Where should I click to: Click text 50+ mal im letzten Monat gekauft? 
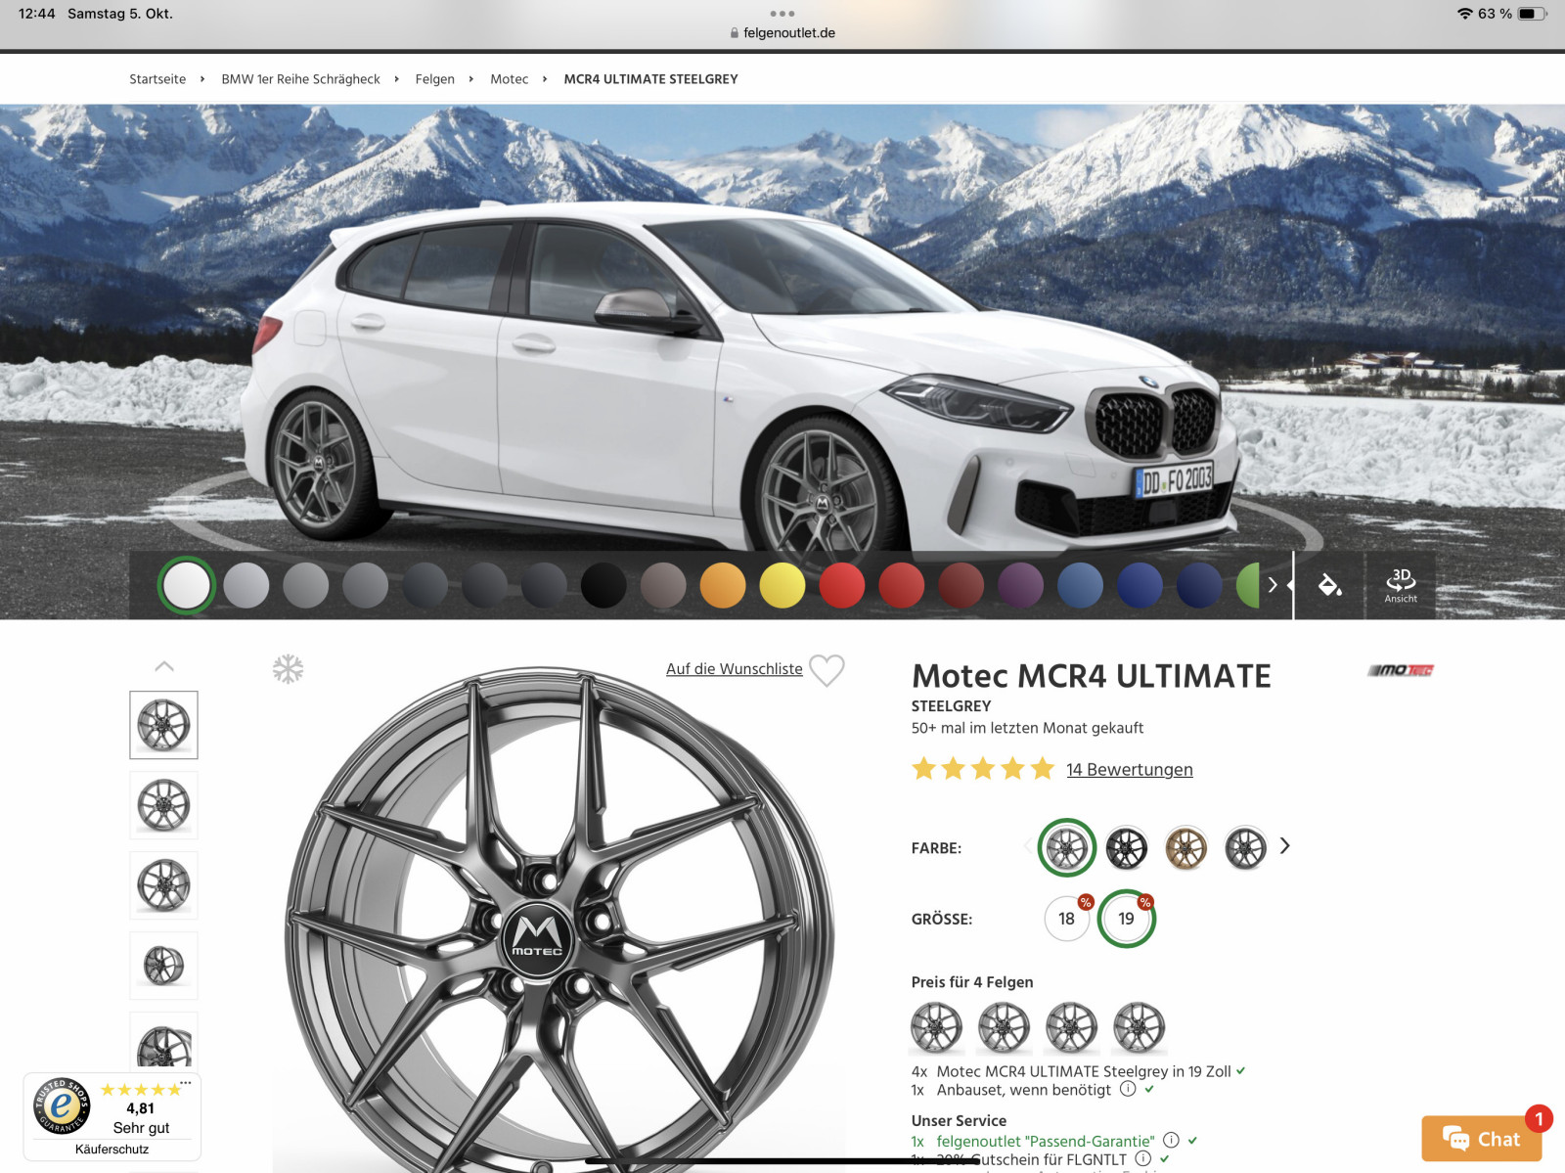coord(1027,728)
